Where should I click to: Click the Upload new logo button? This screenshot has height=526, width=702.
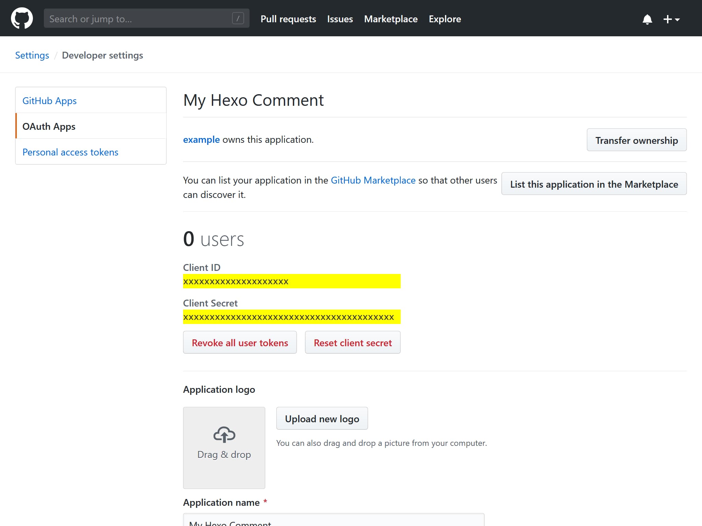(322, 418)
